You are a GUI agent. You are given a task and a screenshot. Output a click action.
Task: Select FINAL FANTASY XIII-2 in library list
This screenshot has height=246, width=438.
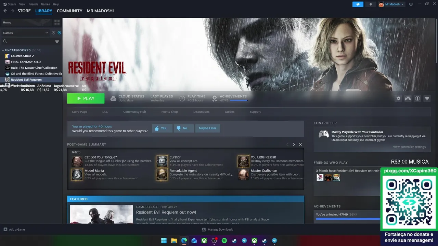tap(31, 62)
